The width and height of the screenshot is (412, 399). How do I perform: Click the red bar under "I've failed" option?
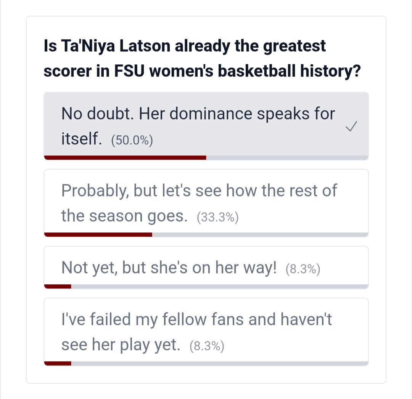(58, 363)
